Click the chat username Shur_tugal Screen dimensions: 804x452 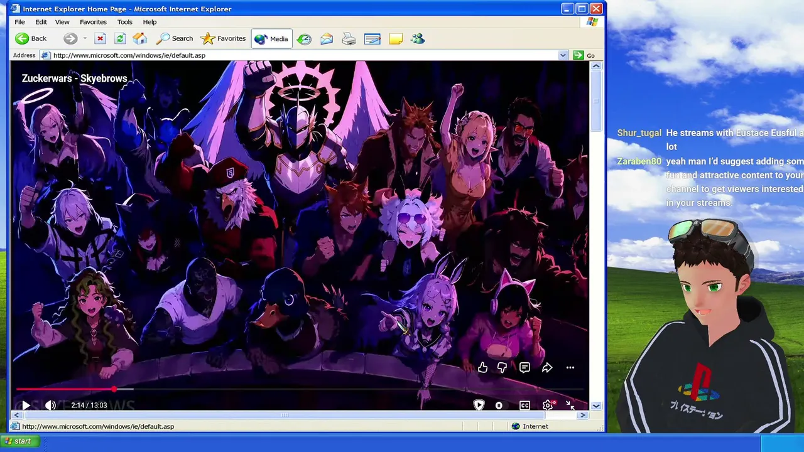[x=639, y=133]
